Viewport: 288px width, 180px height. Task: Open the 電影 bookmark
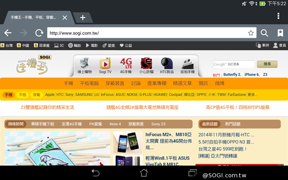pos(92,45)
